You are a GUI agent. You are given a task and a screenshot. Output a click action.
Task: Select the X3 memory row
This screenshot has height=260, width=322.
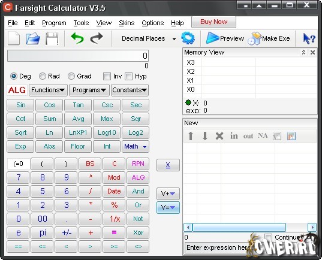tap(249, 62)
